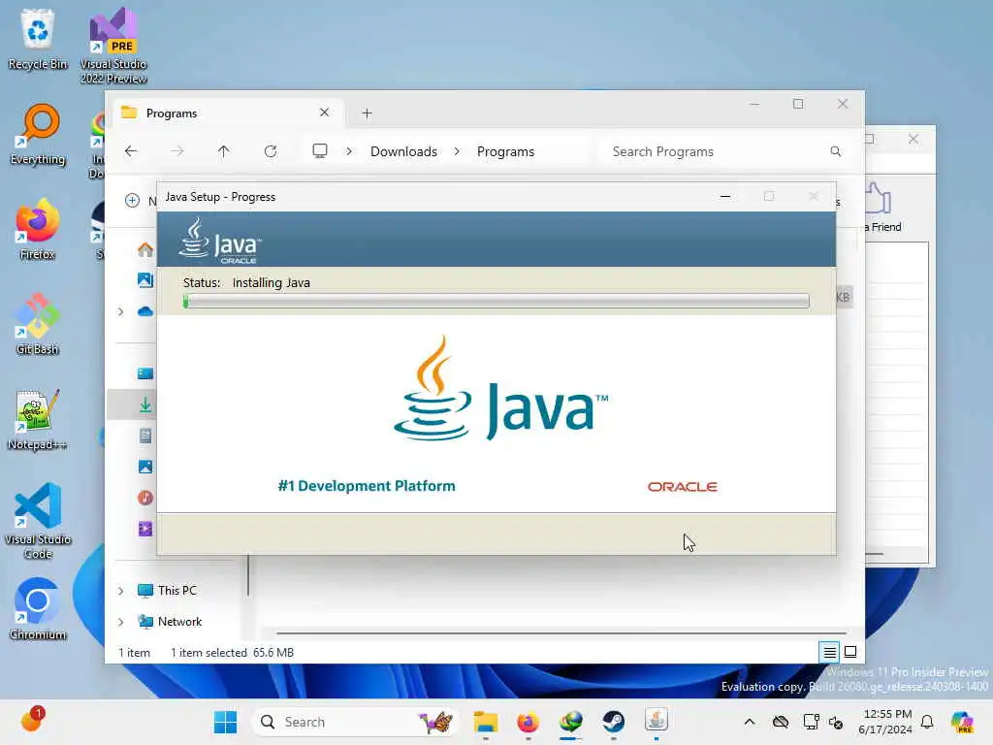This screenshot has height=745, width=993.
Task: Open Firefox from the taskbar
Action: tap(529, 722)
